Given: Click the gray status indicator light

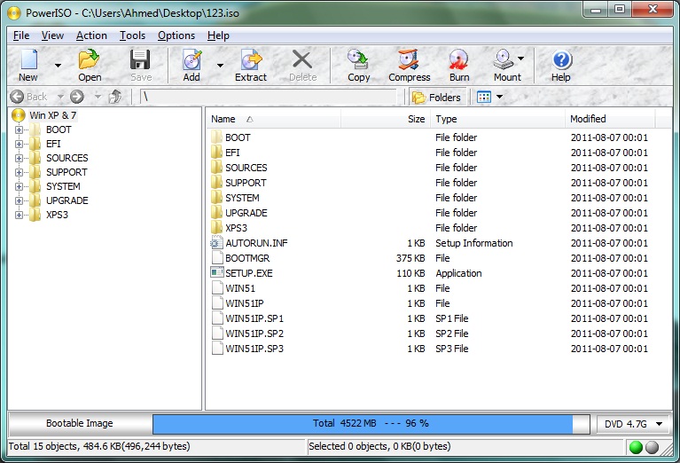Looking at the screenshot, I should pos(653,447).
